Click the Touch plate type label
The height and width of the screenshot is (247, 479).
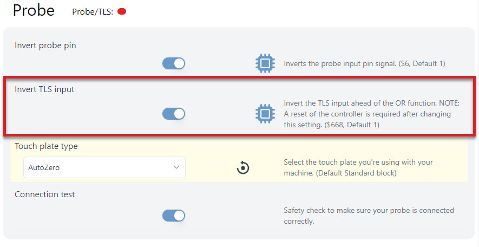tap(46, 146)
